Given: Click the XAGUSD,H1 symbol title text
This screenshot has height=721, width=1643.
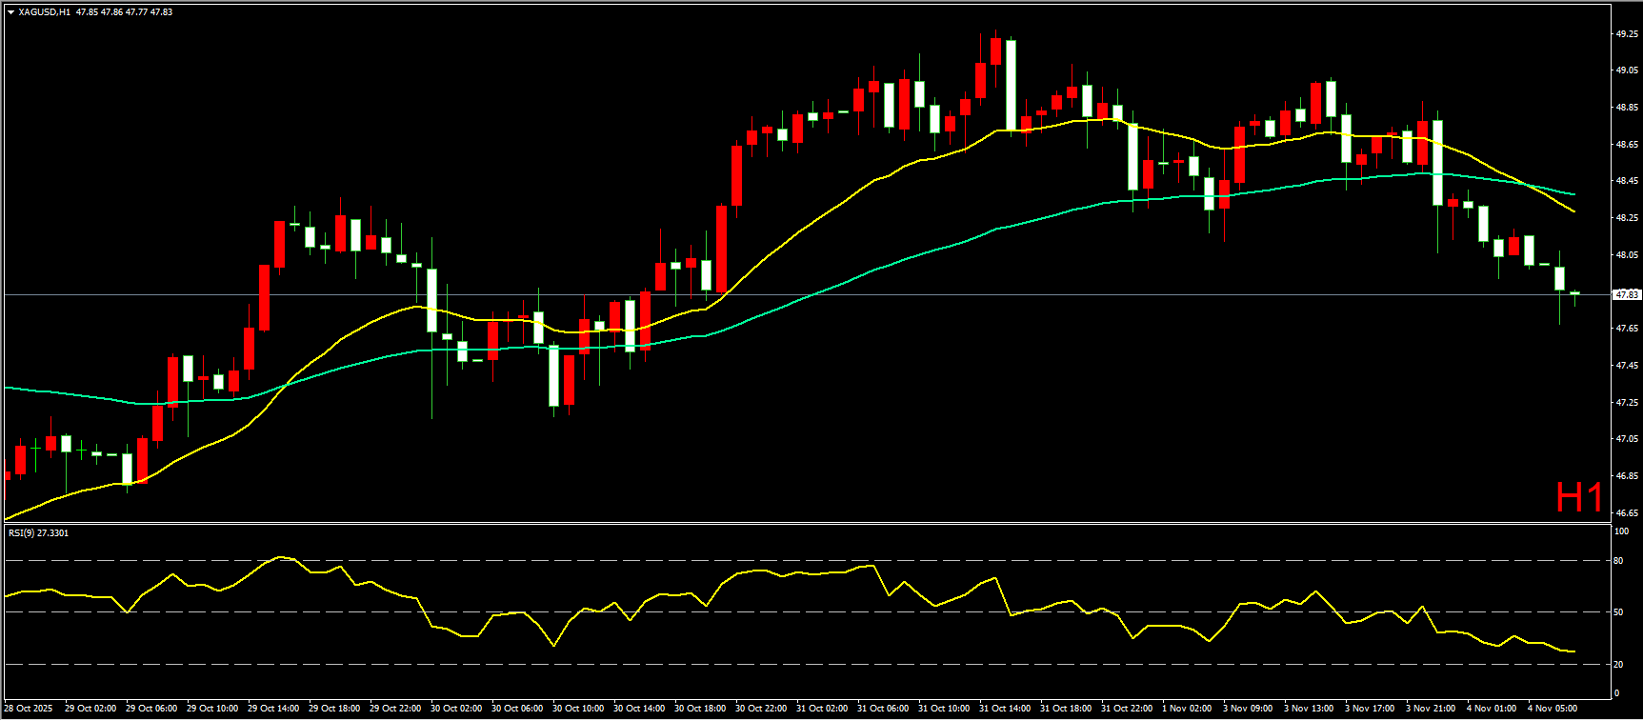Looking at the screenshot, I should click(x=44, y=12).
